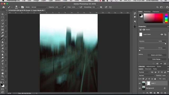The image size is (169, 95).
Task: Select Layer 1 mask thumbnail
Action: tap(148, 83)
